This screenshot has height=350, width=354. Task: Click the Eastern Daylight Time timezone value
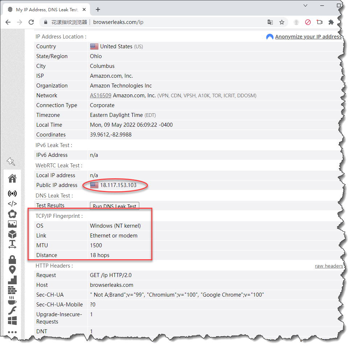123,115
